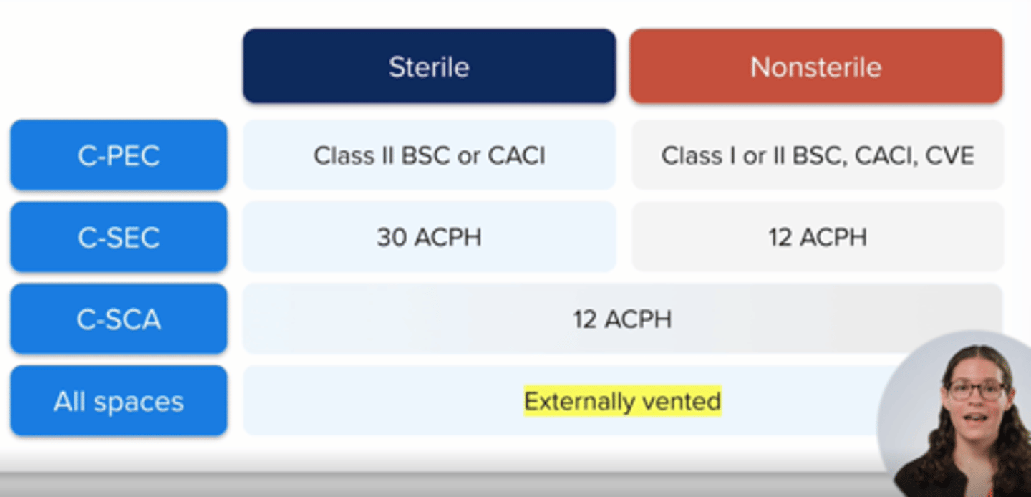Select the 'Class II BSC or CACI' cell
The width and height of the screenshot is (1031, 497).
click(x=429, y=155)
